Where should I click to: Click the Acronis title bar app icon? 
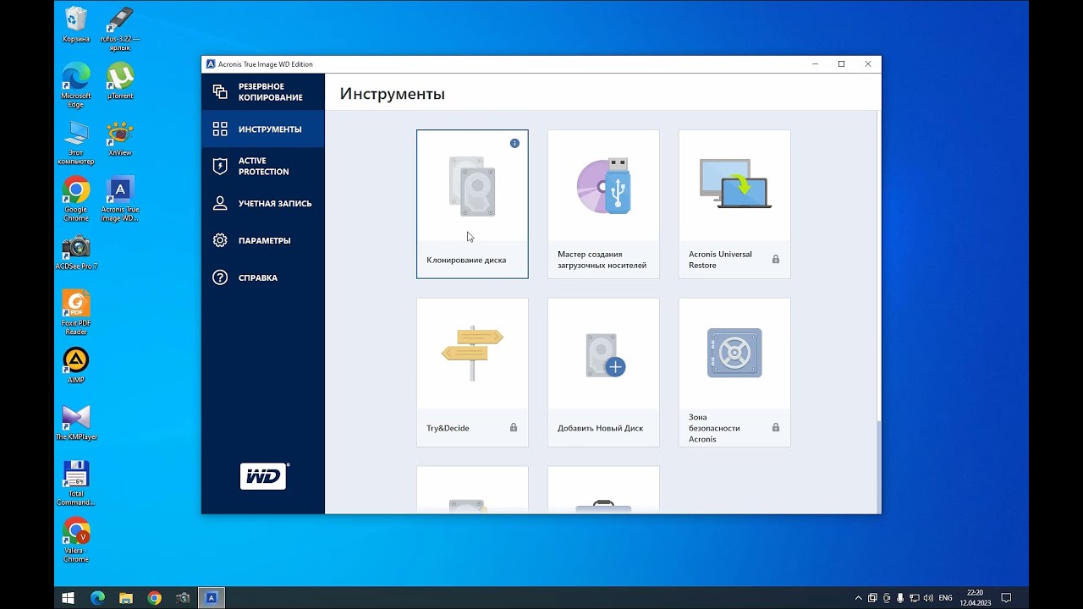[x=211, y=64]
